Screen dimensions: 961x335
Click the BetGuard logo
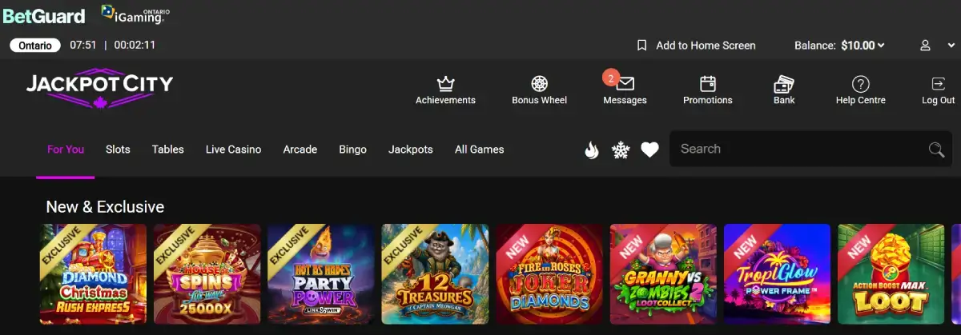[x=44, y=14]
